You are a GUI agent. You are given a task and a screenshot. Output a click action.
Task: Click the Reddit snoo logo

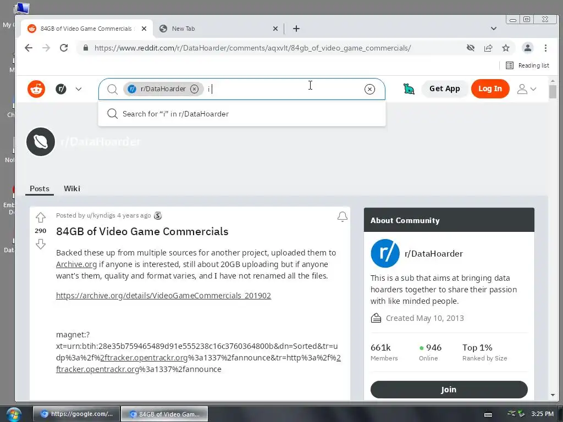pos(36,89)
